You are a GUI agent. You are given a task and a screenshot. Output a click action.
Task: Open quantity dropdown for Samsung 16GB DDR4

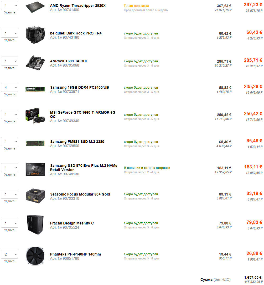(10, 87)
